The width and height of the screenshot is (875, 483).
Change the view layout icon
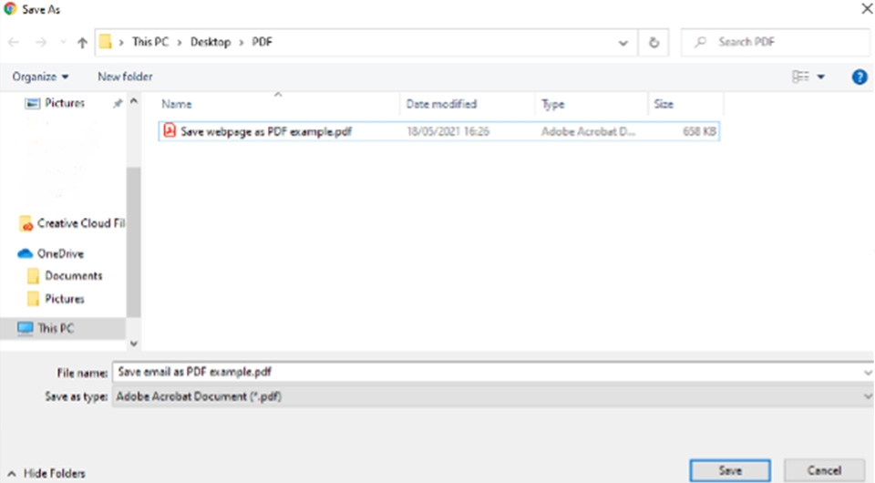point(800,77)
